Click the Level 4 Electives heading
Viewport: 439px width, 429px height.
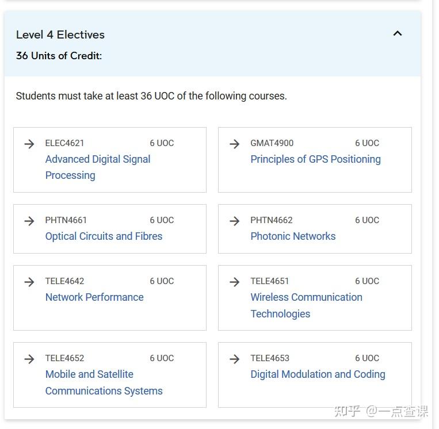pyautogui.click(x=60, y=35)
